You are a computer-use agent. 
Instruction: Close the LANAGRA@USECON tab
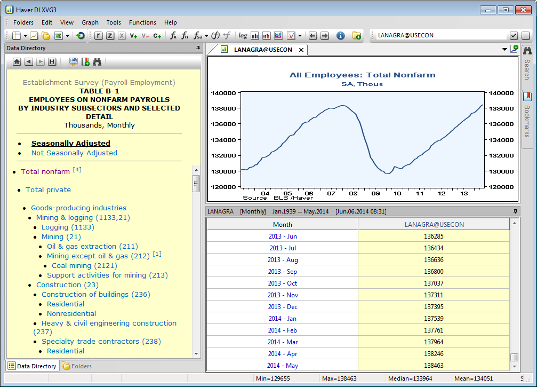click(x=301, y=50)
